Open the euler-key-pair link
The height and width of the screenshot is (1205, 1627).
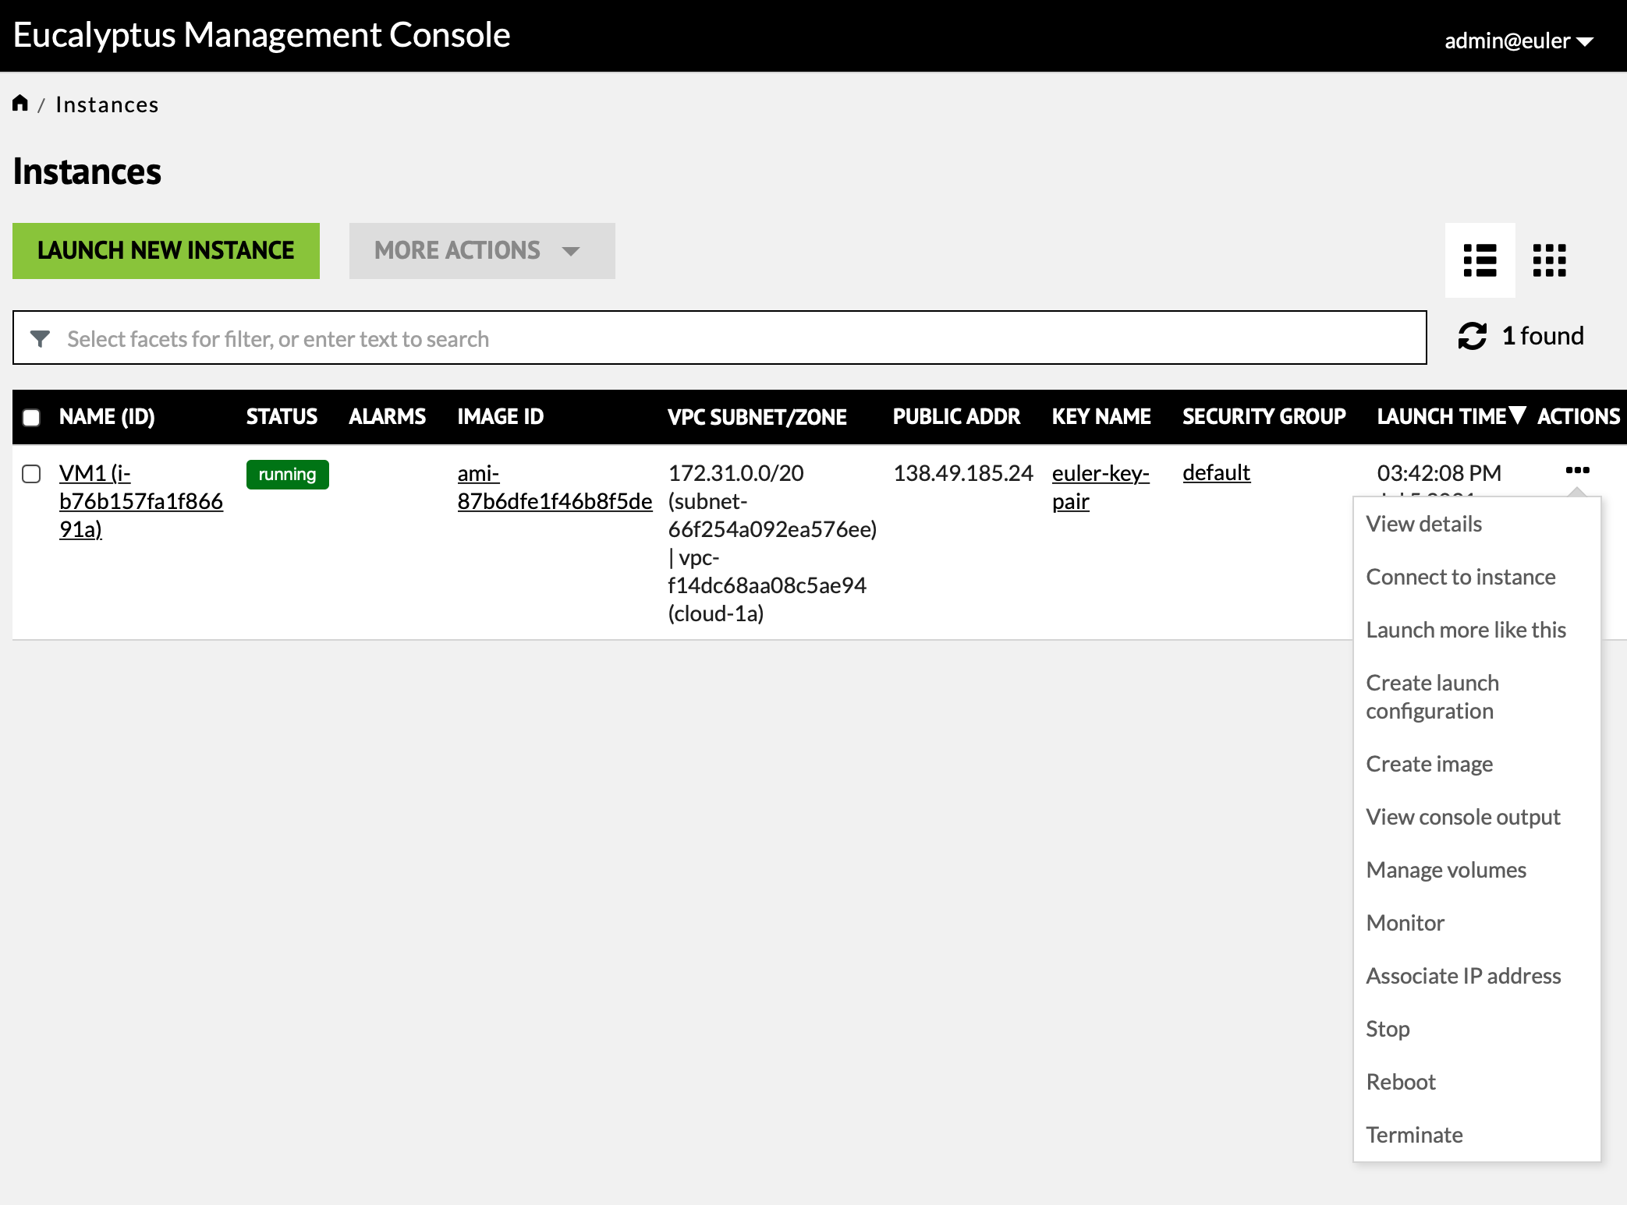tap(1101, 487)
